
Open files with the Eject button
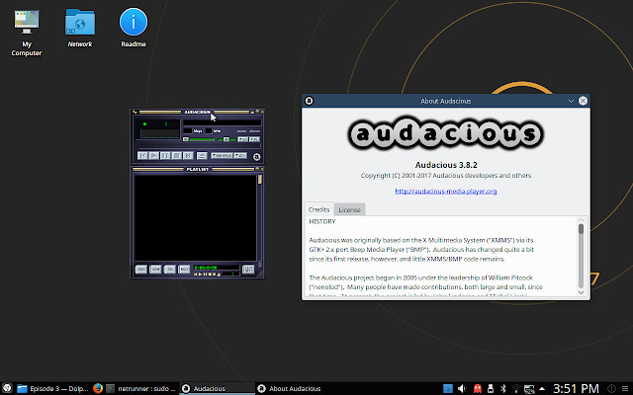(202, 156)
